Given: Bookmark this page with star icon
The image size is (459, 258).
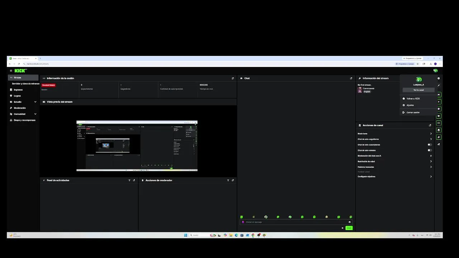Looking at the screenshot, I should point(417,64).
